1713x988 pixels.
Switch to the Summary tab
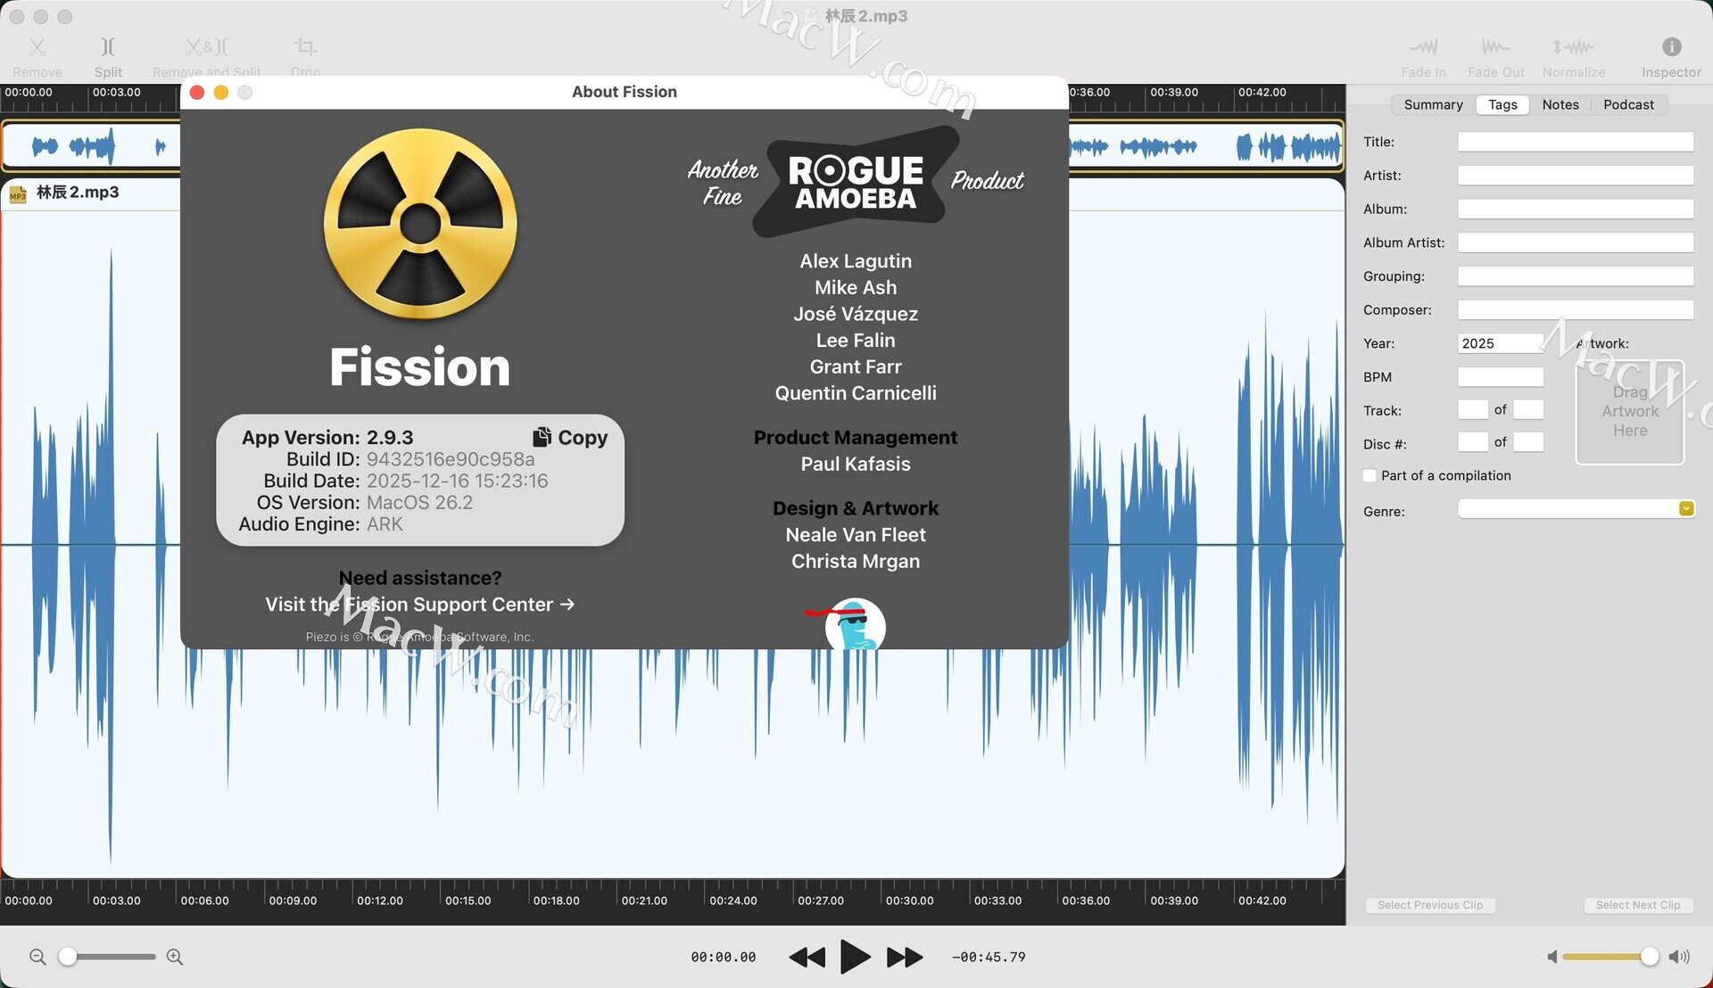tap(1433, 104)
